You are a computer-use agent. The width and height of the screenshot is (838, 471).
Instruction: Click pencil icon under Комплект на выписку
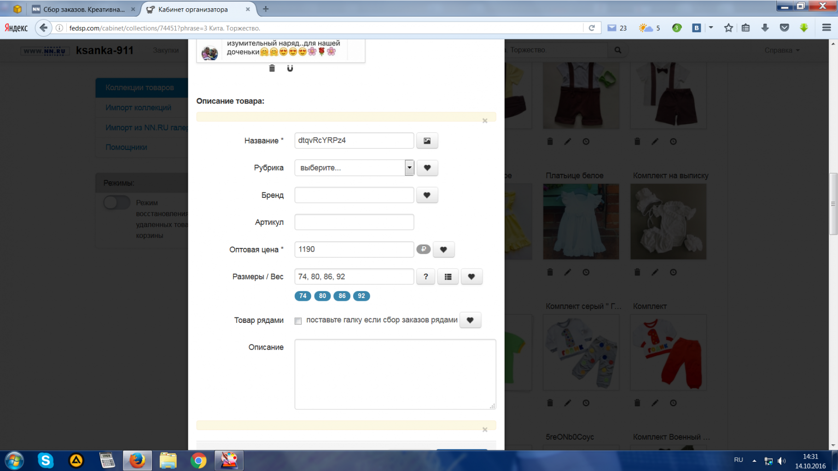pyautogui.click(x=655, y=272)
